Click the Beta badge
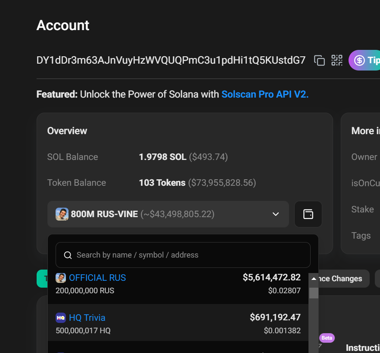The width and height of the screenshot is (380, 353). (327, 338)
